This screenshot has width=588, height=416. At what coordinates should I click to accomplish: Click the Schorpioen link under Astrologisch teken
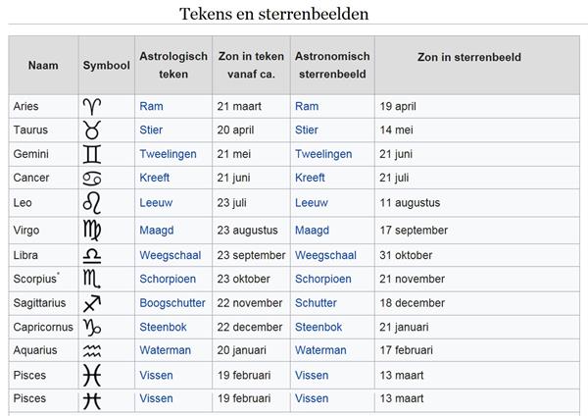tap(169, 280)
